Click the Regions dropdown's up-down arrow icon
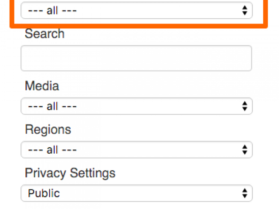The height and width of the screenshot is (209, 279). pyautogui.click(x=245, y=150)
